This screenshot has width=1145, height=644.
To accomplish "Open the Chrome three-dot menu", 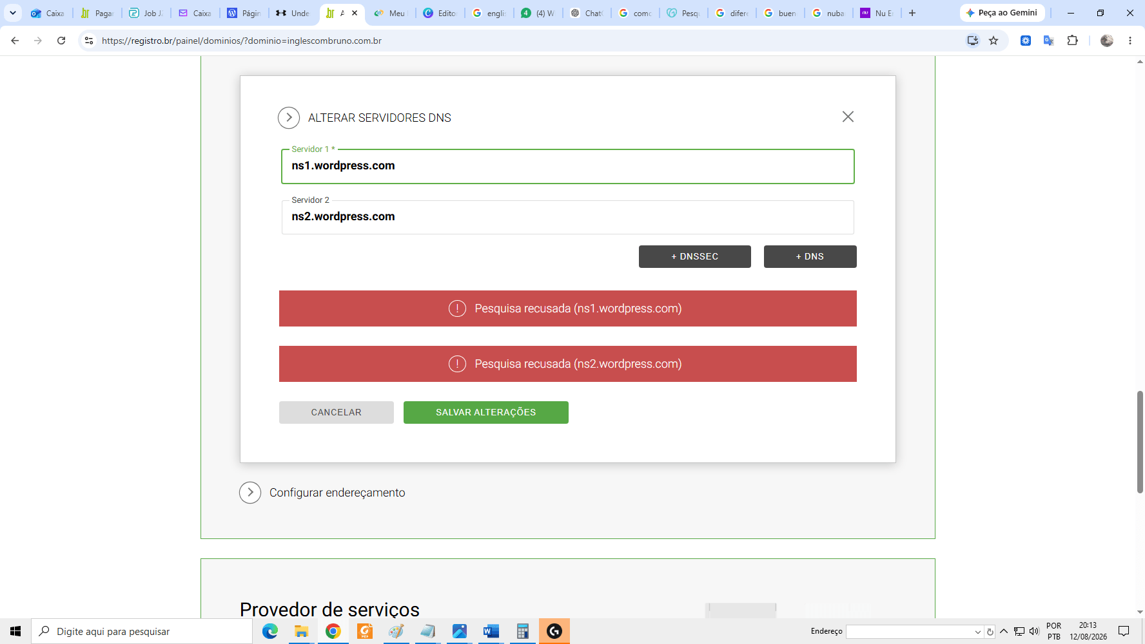I will (1130, 41).
